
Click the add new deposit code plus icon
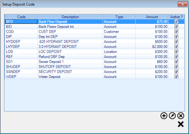(x=164, y=116)
